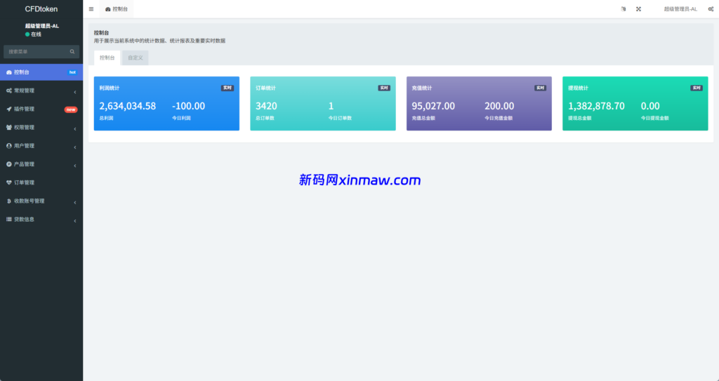Click the dashboard icon in 控制台 top tab
Image resolution: width=719 pixels, height=381 pixels.
[x=107, y=9]
